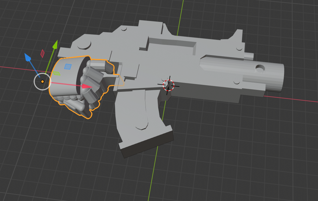
Task: Click the green Y-axis gizmo arrow
Action: click(x=55, y=45)
